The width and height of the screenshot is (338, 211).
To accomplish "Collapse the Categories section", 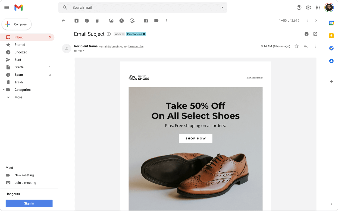I will [x=4, y=89].
